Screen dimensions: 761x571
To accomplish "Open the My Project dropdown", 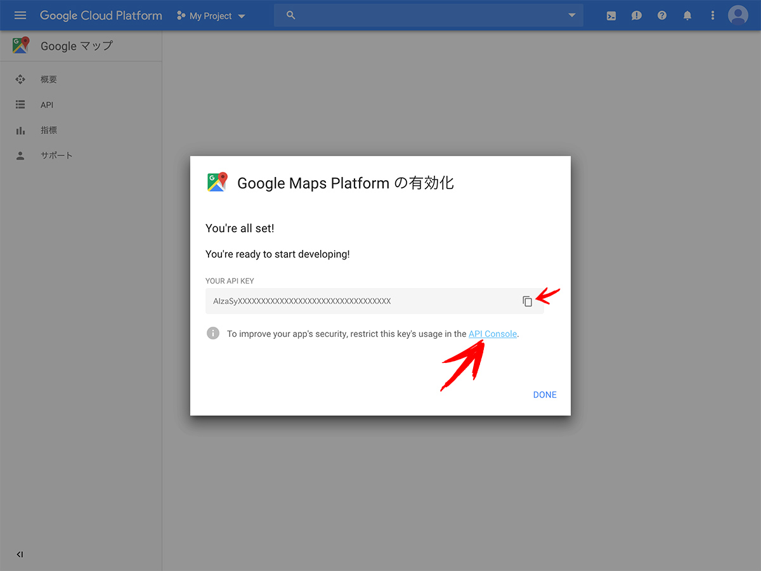I will point(211,15).
